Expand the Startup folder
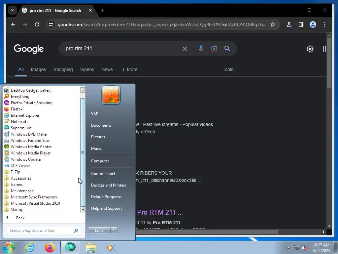This screenshot has width=338, height=254. 17,209
